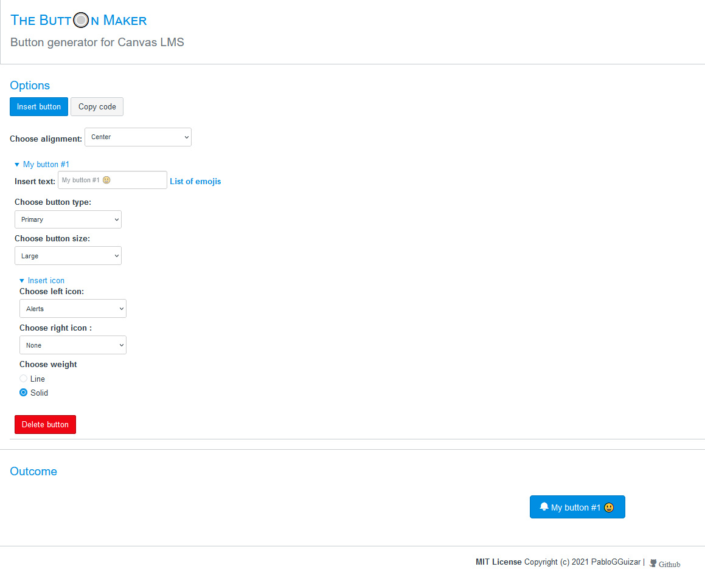Collapse the My button #1 section
The height and width of the screenshot is (578, 705).
[x=42, y=164]
